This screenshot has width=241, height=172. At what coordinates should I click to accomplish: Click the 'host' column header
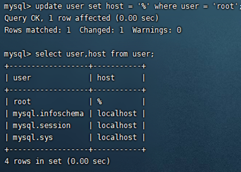coord(106,78)
